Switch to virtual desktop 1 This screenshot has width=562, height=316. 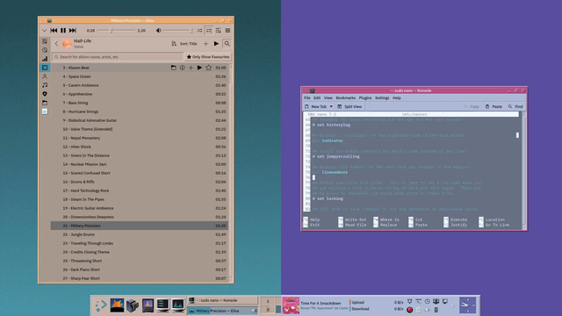point(267,301)
